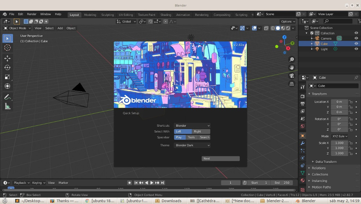Hide the Light object eye icon
361x204 pixels.
point(356,49)
